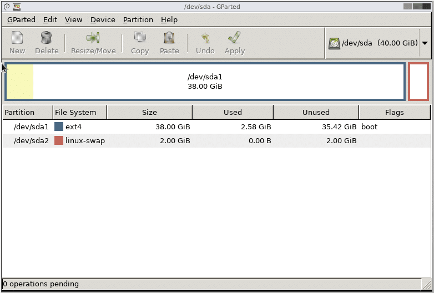This screenshot has width=434, height=293.
Task: Click the File System column header
Action: 79,112
